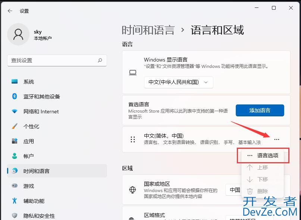Viewport: 301px width, 220px height.
Task: Open 游戏 settings
Action: [57, 186]
